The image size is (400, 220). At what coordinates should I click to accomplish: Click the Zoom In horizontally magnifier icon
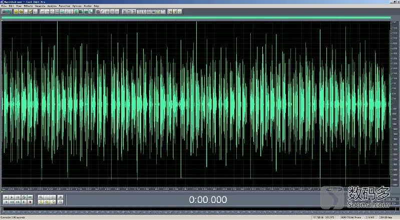(x=41, y=197)
